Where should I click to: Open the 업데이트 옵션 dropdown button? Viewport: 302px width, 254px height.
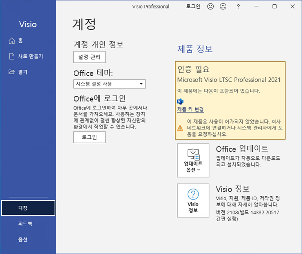point(193,160)
